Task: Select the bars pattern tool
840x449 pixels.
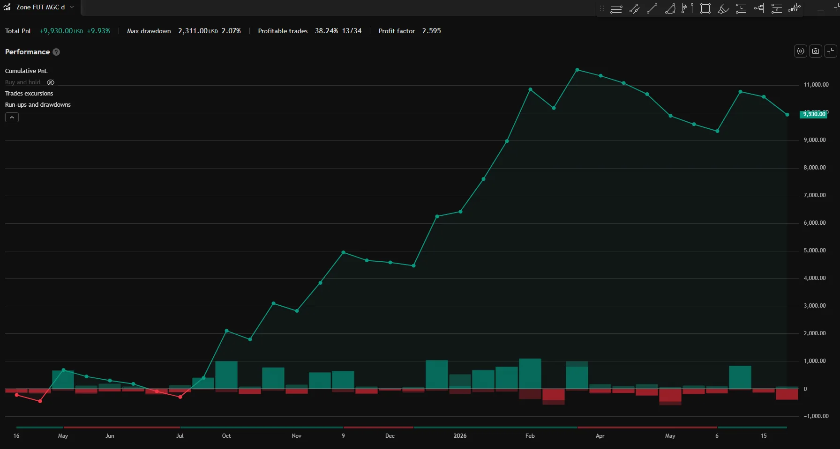Action: (x=795, y=8)
